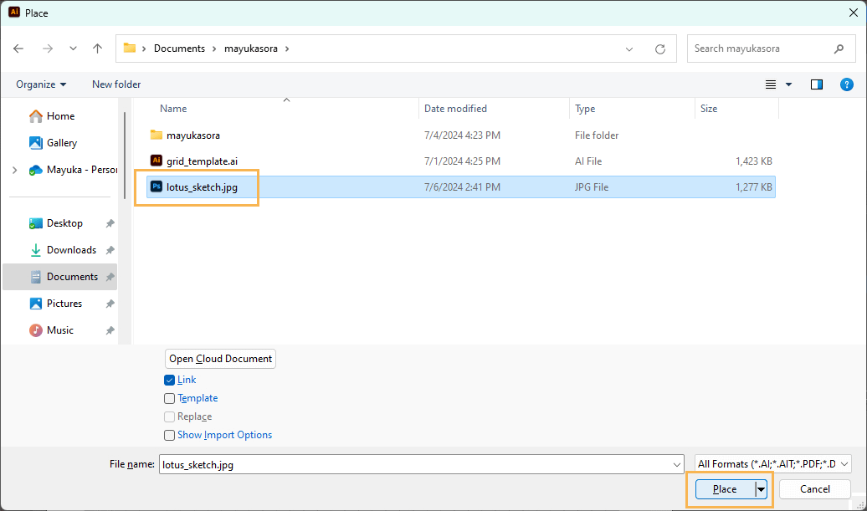Viewport: 867px width, 511px height.
Task: Uncheck the Link checkbox
Action: [x=170, y=380]
